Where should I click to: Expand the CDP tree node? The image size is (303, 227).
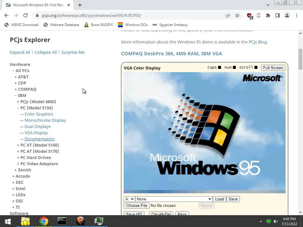click(x=20, y=83)
